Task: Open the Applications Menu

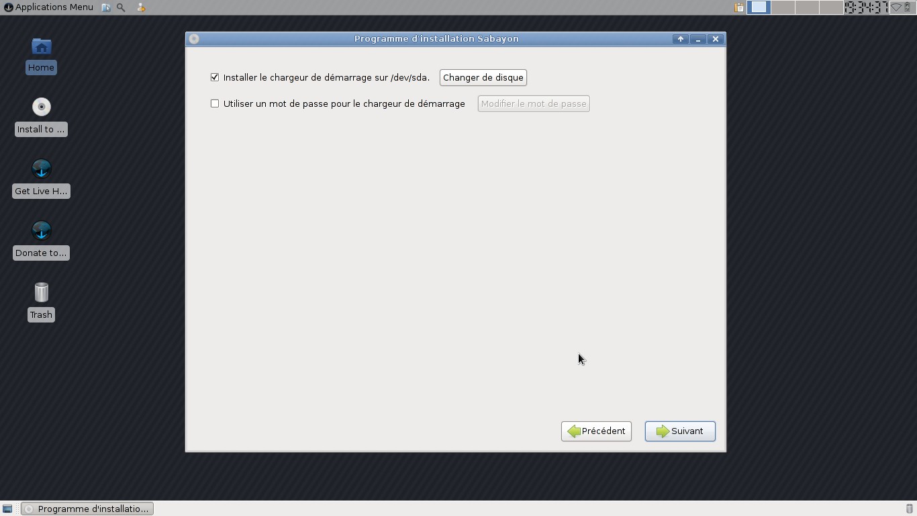Action: pyautogui.click(x=48, y=7)
